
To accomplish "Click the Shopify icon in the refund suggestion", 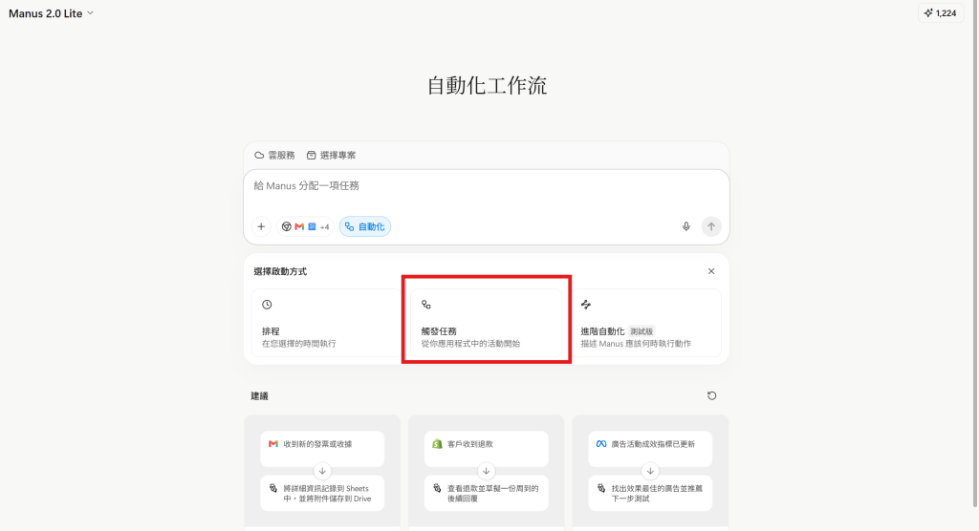I will click(437, 444).
